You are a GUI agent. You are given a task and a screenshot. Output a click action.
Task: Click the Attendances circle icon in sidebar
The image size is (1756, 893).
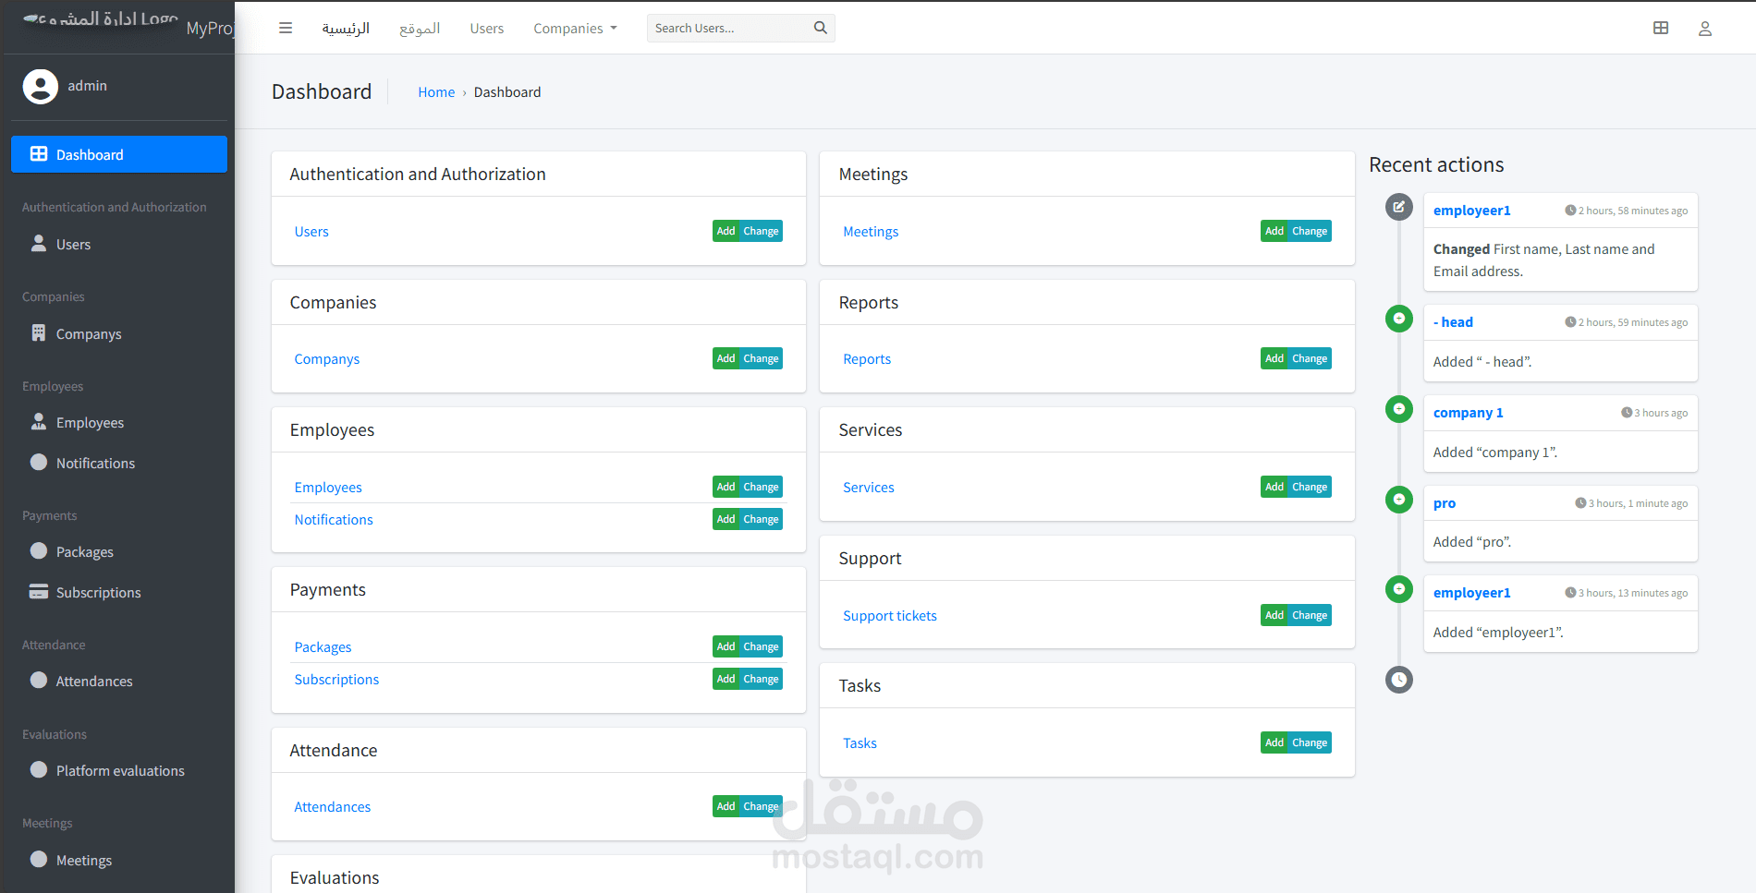pyautogui.click(x=39, y=680)
